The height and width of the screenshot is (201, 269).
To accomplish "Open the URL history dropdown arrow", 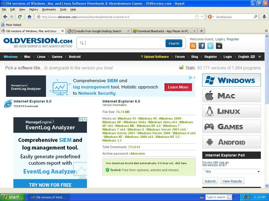I will [x=202, y=17].
